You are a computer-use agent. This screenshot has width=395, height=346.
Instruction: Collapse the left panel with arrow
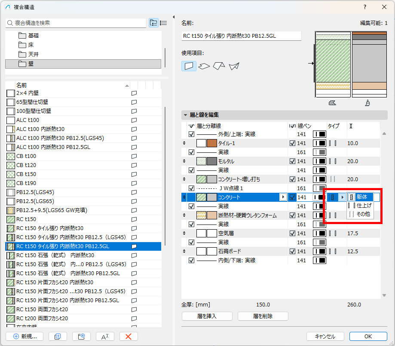pyautogui.click(x=174, y=17)
